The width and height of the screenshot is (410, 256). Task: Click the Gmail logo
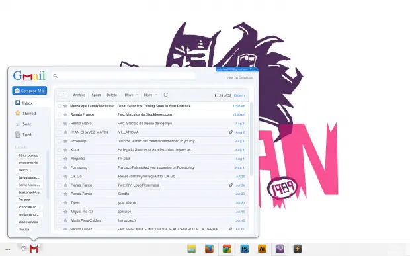[x=29, y=76]
